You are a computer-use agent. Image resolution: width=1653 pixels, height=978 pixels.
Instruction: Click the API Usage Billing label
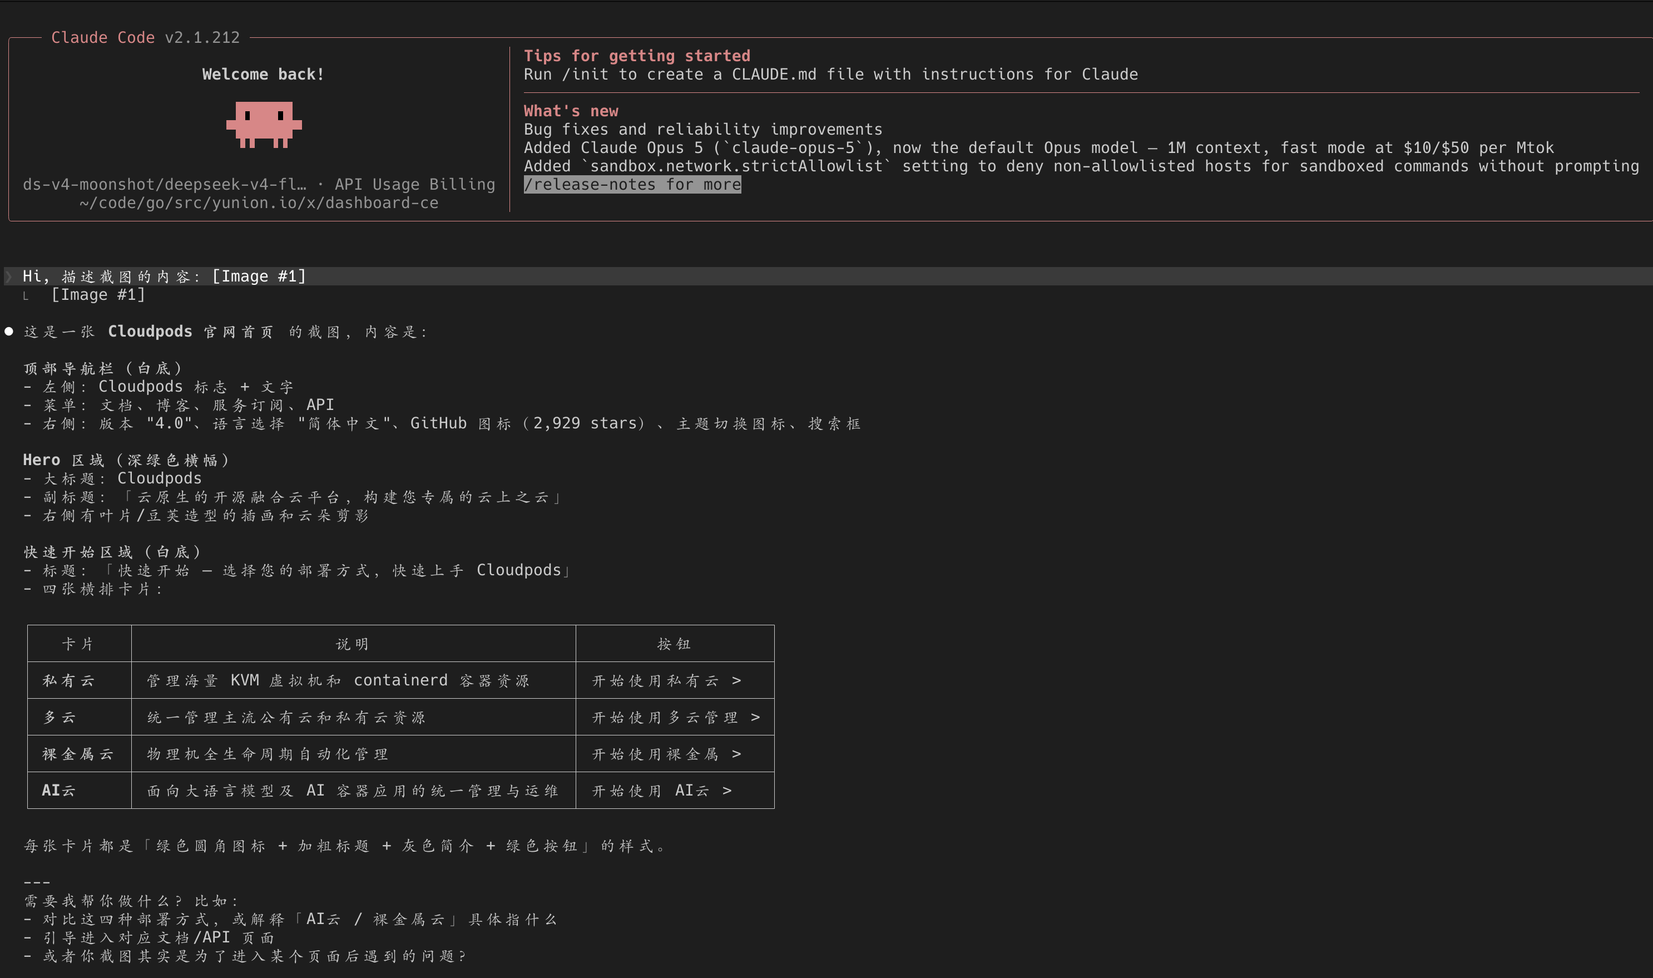click(415, 185)
